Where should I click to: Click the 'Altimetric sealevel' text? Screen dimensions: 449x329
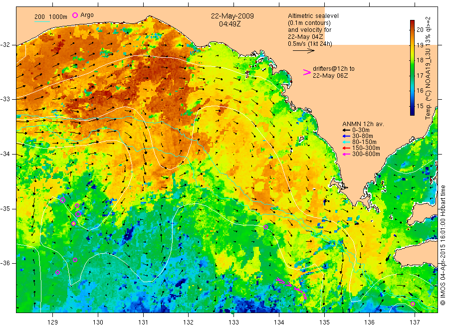[313, 16]
